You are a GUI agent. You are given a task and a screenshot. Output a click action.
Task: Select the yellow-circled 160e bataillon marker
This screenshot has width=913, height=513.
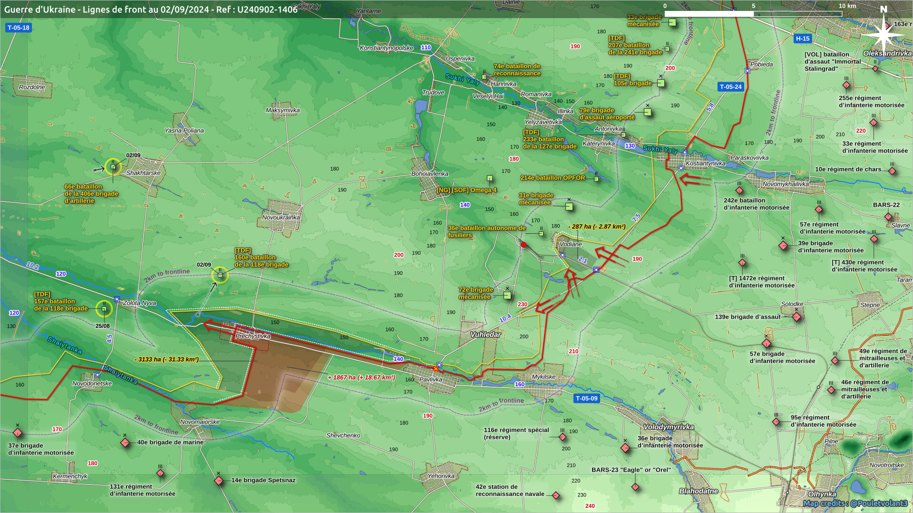[x=220, y=275]
